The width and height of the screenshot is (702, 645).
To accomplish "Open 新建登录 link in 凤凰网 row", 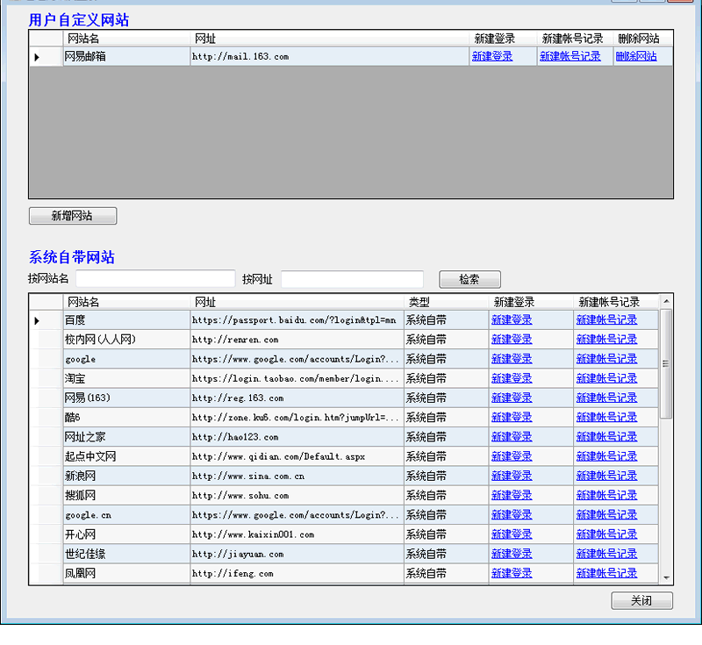I will click(x=512, y=573).
